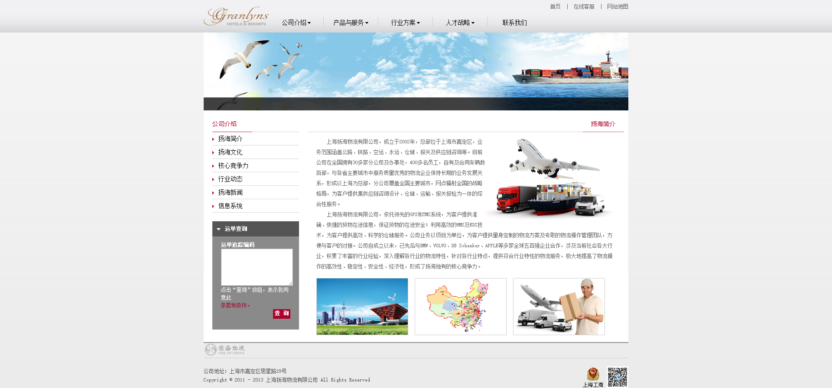Click the red 查询 button

(281, 314)
